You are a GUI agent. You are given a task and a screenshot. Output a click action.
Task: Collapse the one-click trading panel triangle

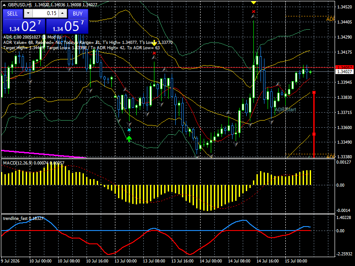coord(4,4)
